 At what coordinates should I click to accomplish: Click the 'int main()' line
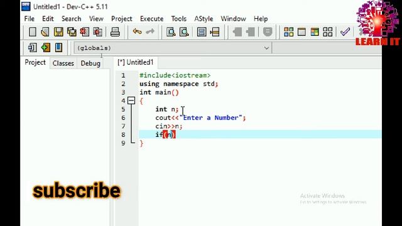point(159,92)
